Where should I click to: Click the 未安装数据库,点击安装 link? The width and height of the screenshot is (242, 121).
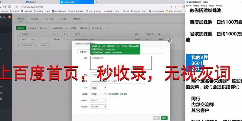point(118,94)
